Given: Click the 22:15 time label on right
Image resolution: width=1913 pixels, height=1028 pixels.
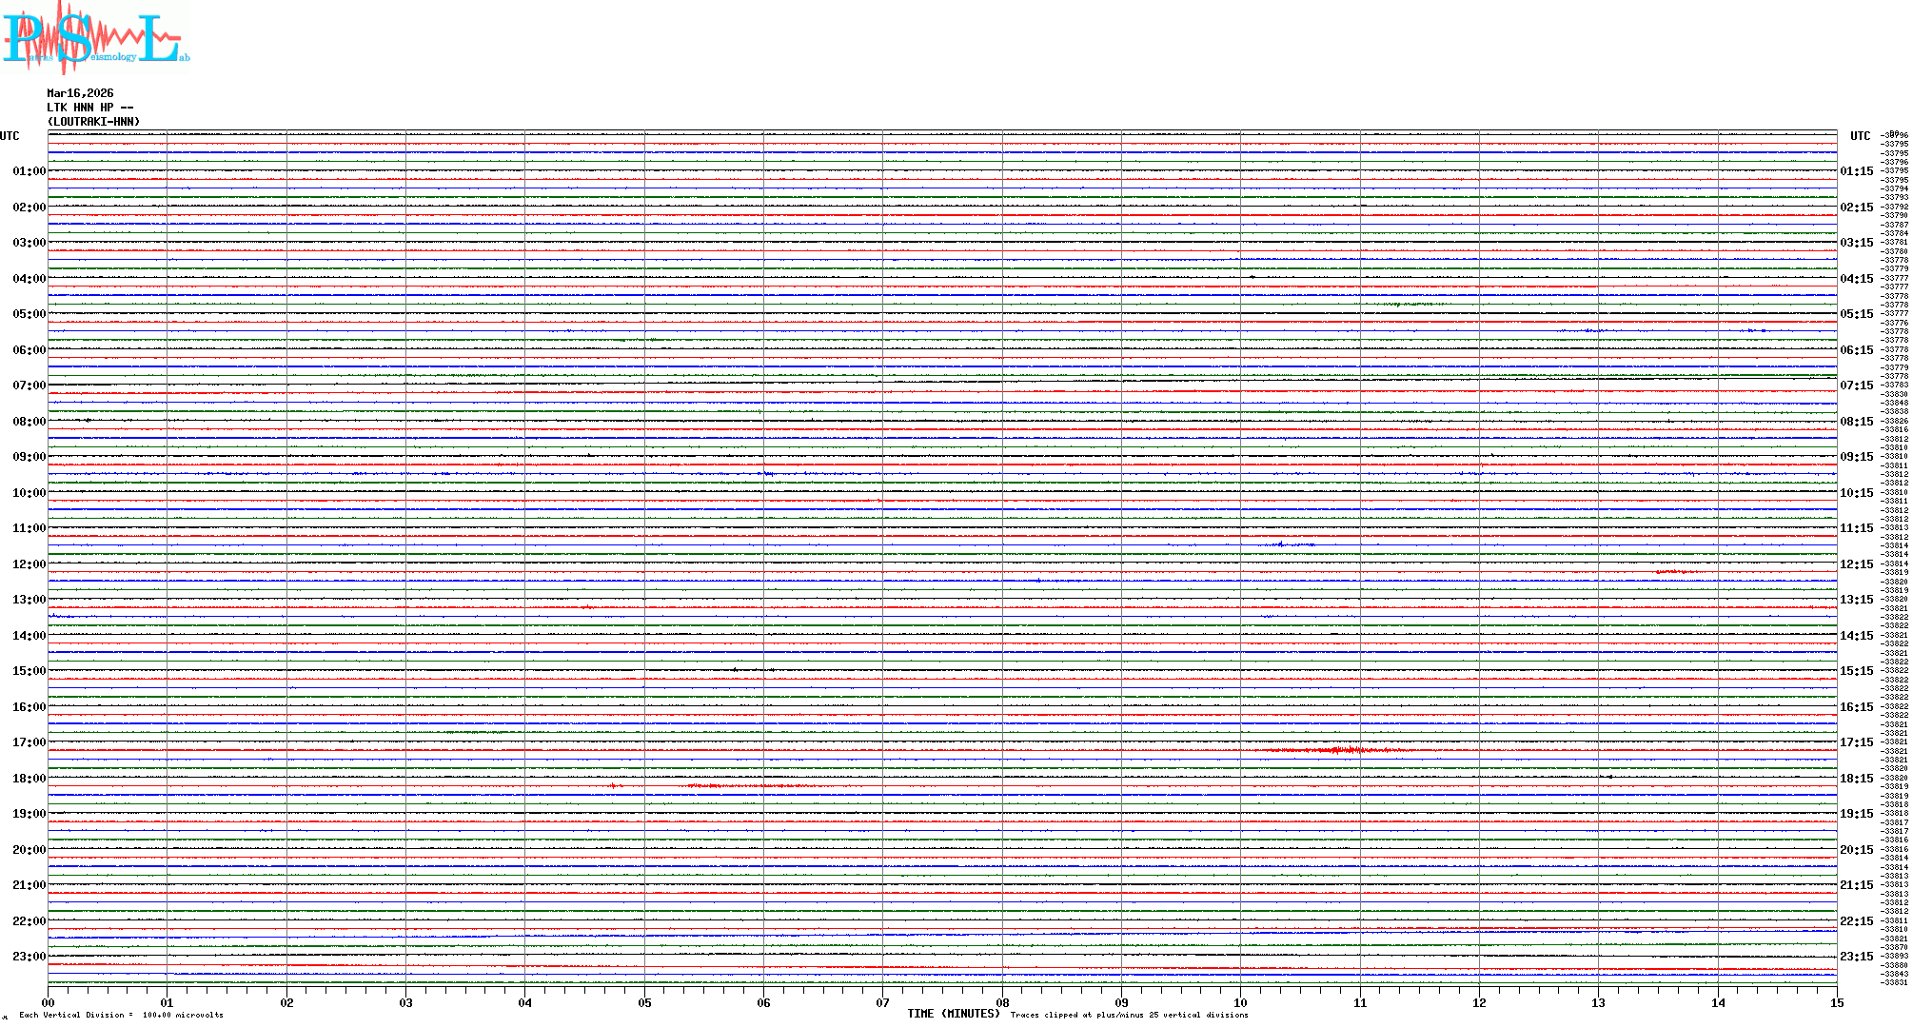Looking at the screenshot, I should coord(1856,921).
